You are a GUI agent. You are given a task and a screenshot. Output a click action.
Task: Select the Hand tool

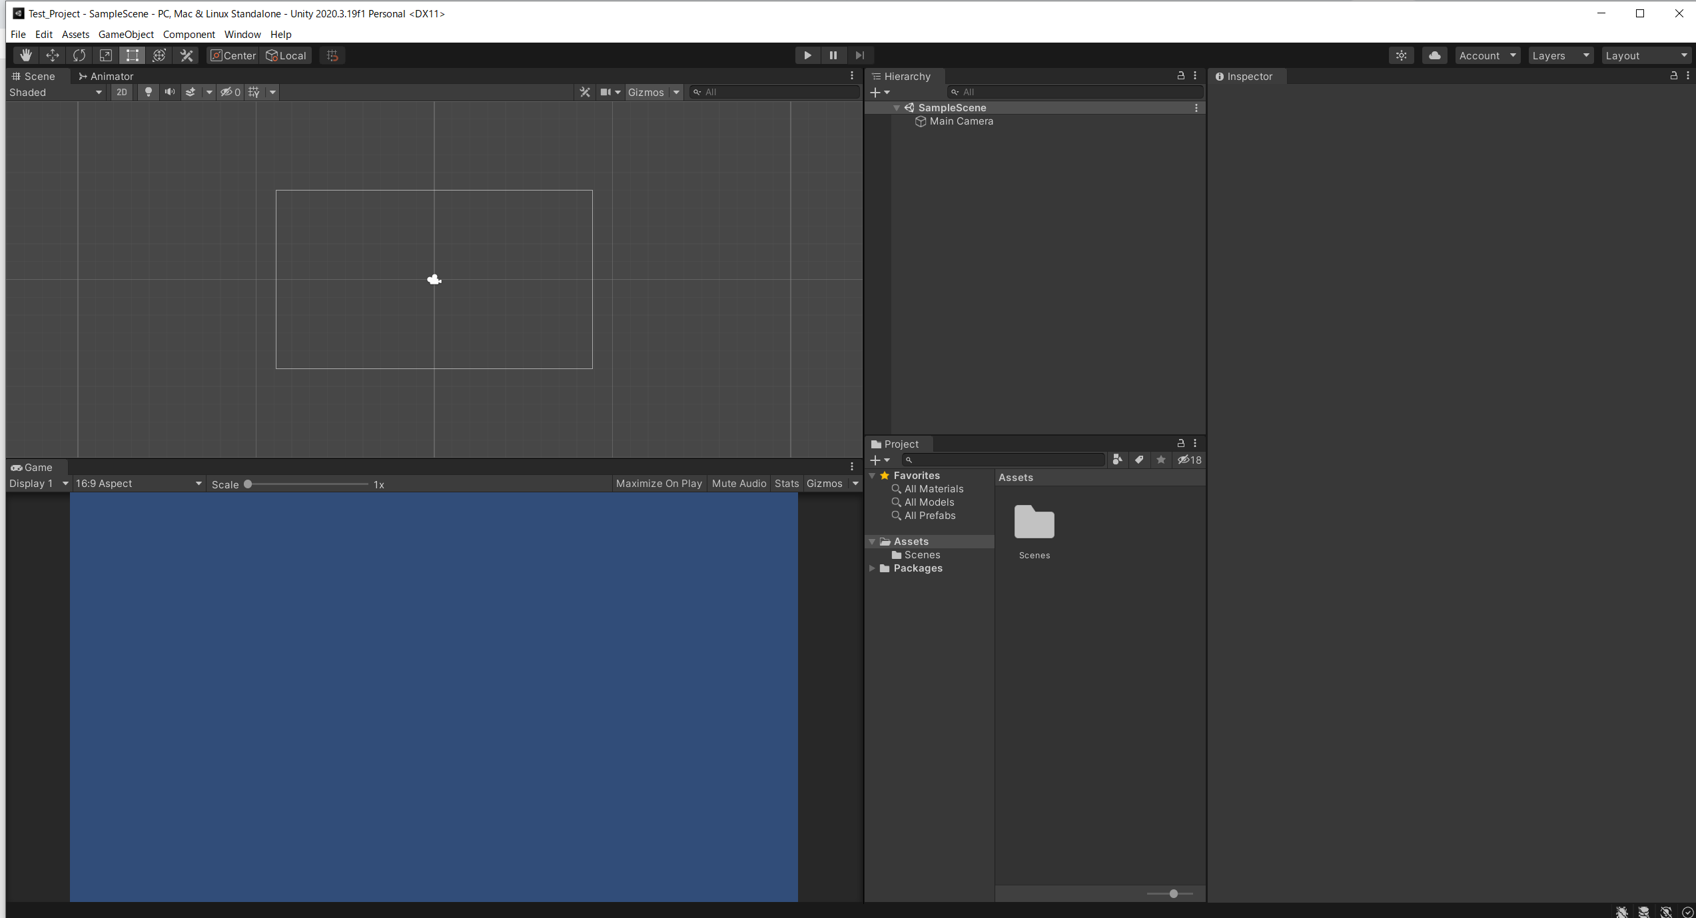click(x=25, y=55)
